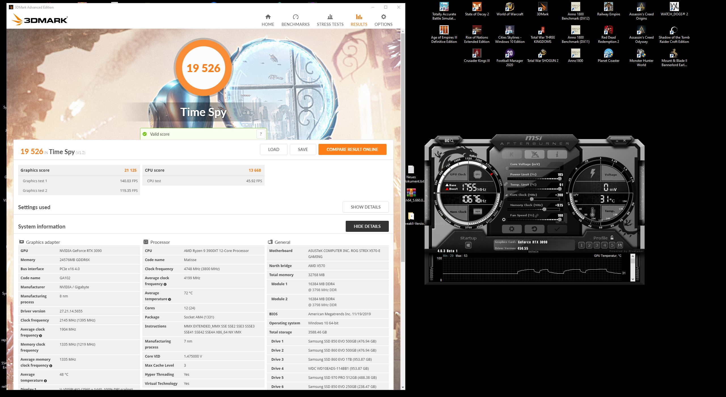Toggle Apply at Windows Startup button
The image size is (726, 397).
[468, 245]
